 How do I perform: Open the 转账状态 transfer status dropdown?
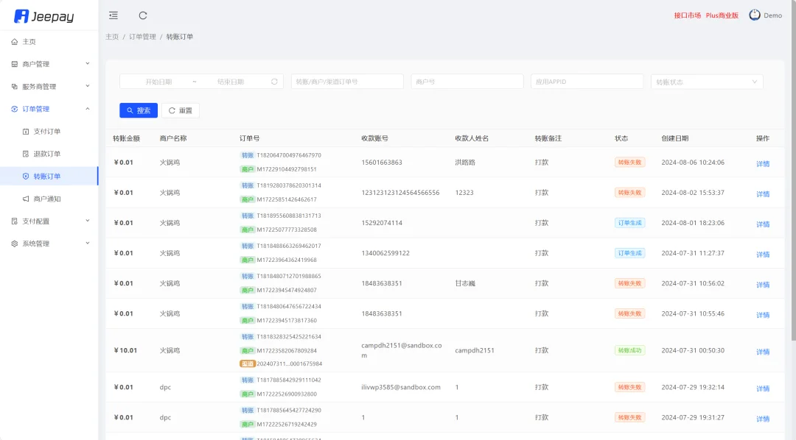pyautogui.click(x=706, y=81)
